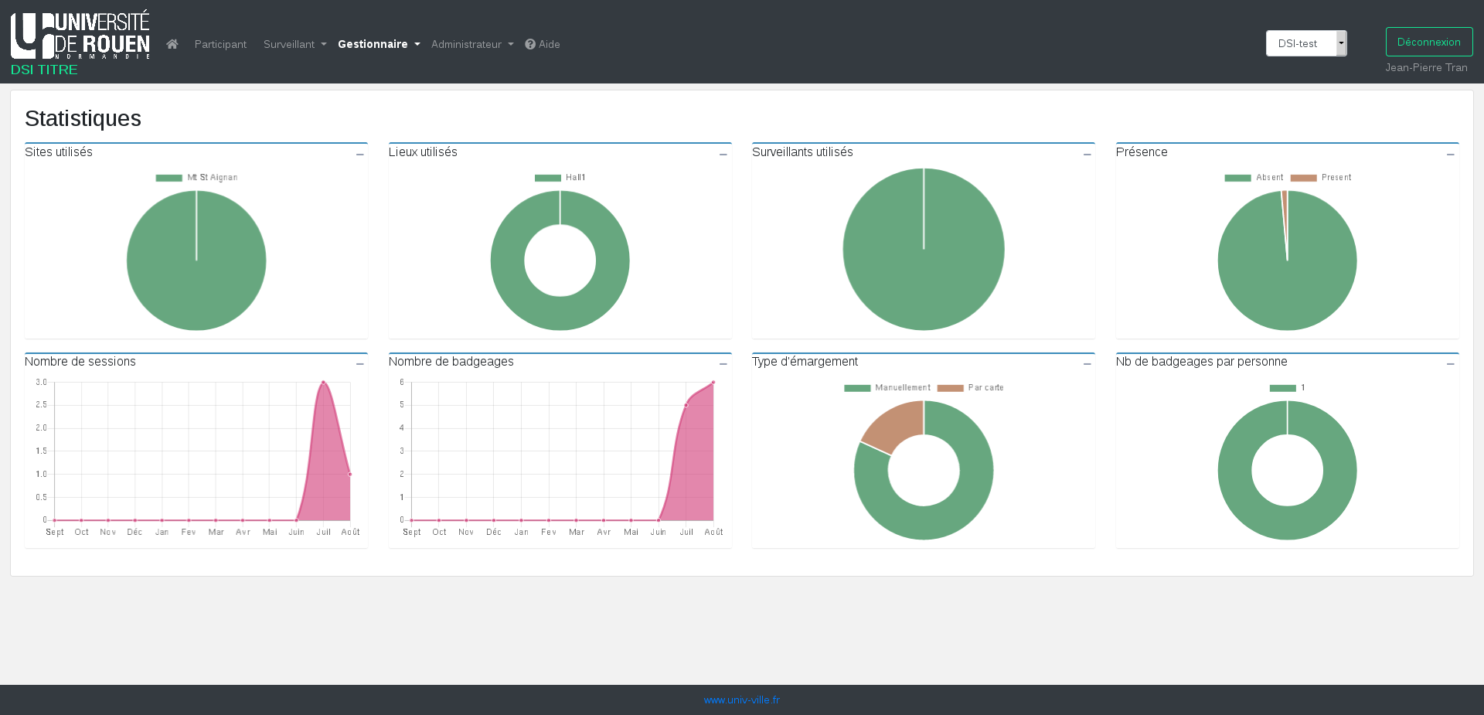The height and width of the screenshot is (715, 1484).
Task: Collapse the Sites utilisés panel
Action: coord(359,155)
